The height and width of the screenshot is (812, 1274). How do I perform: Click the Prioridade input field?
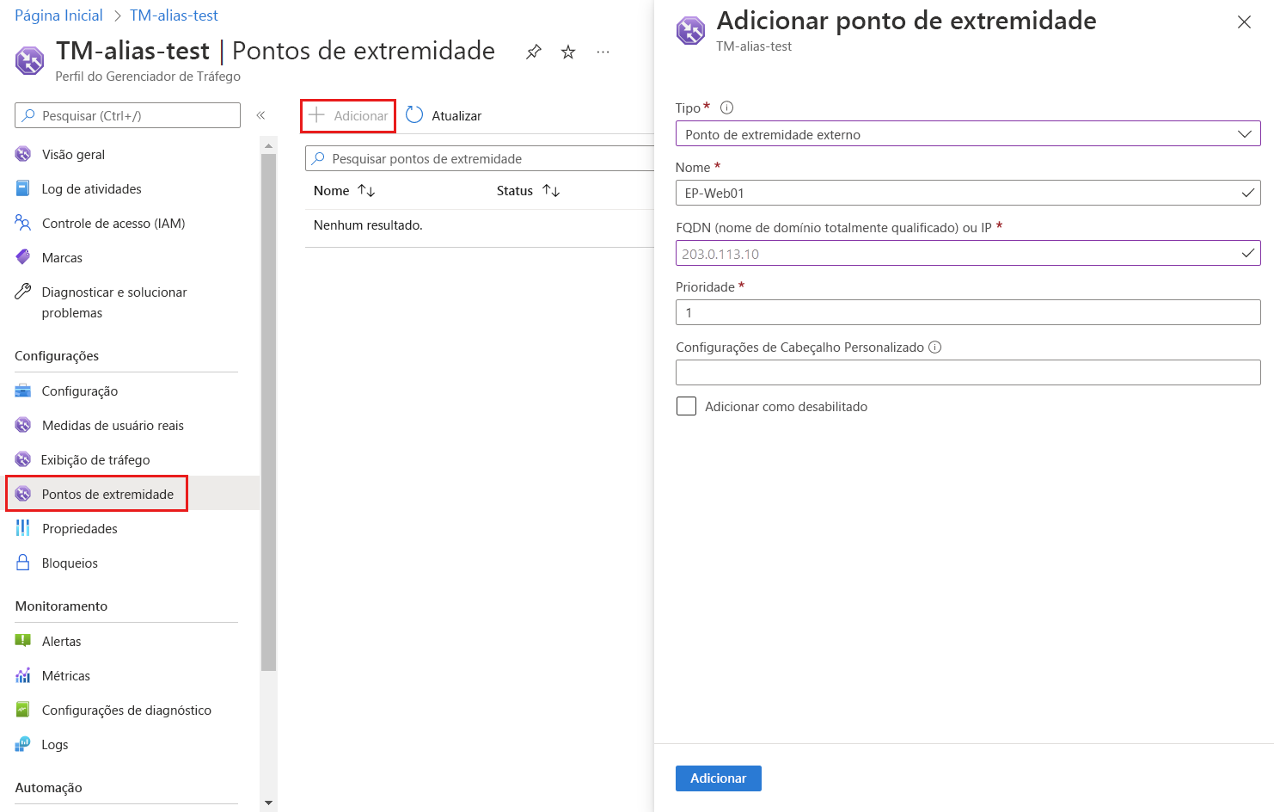tap(967, 312)
